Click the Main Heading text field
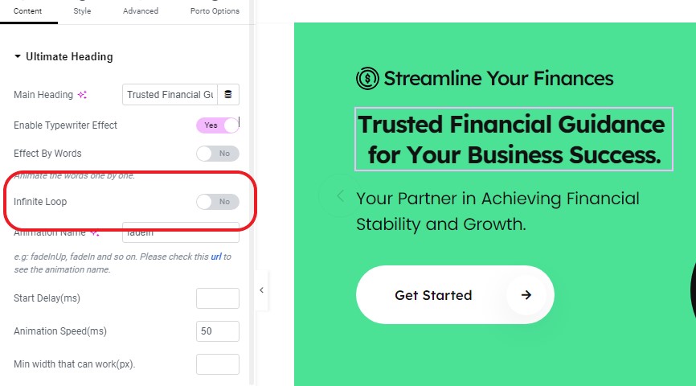 pos(170,95)
